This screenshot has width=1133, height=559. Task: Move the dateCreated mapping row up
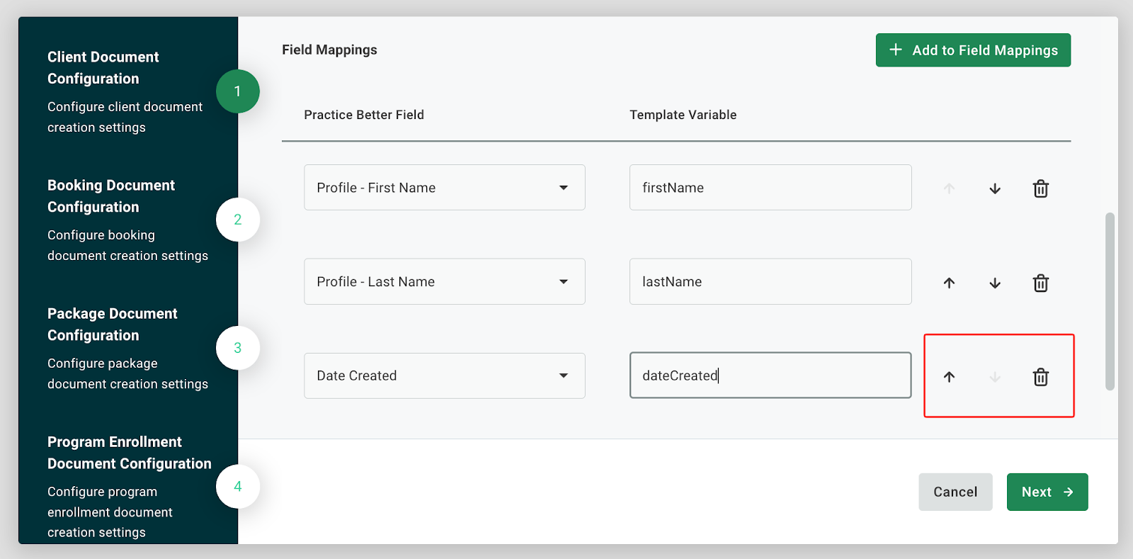coord(949,377)
